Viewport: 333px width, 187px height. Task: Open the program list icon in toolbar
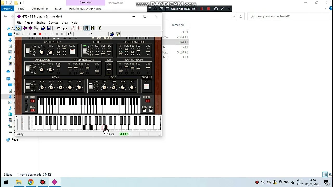click(x=36, y=28)
